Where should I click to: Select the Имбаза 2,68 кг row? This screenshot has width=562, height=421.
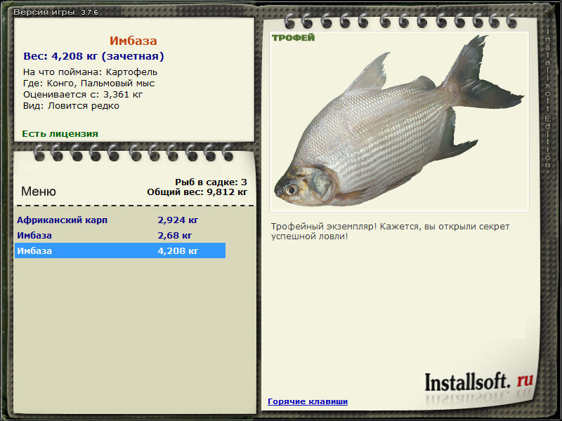pos(120,235)
